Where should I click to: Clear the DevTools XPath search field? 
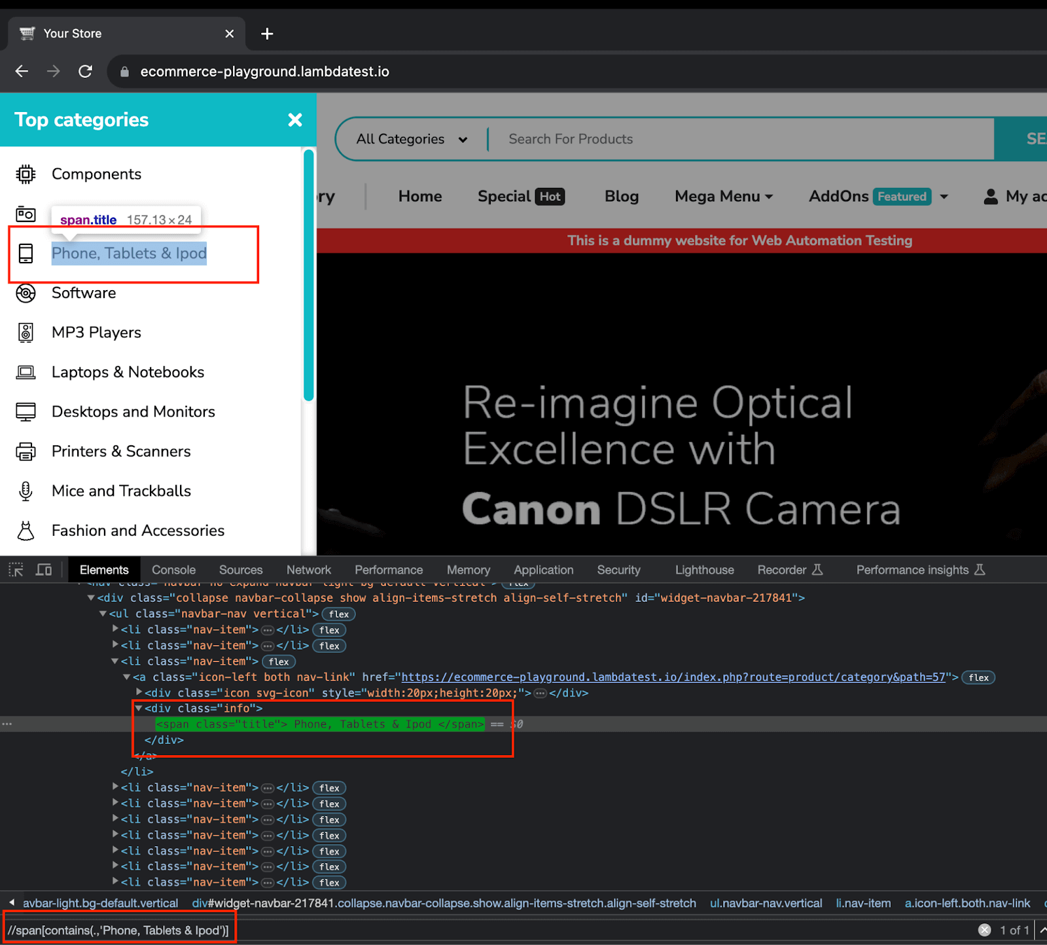point(984,930)
